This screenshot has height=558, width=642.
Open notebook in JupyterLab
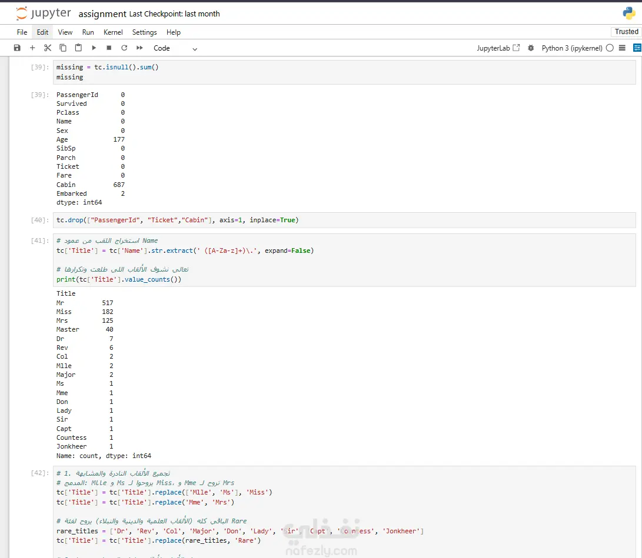pos(498,48)
